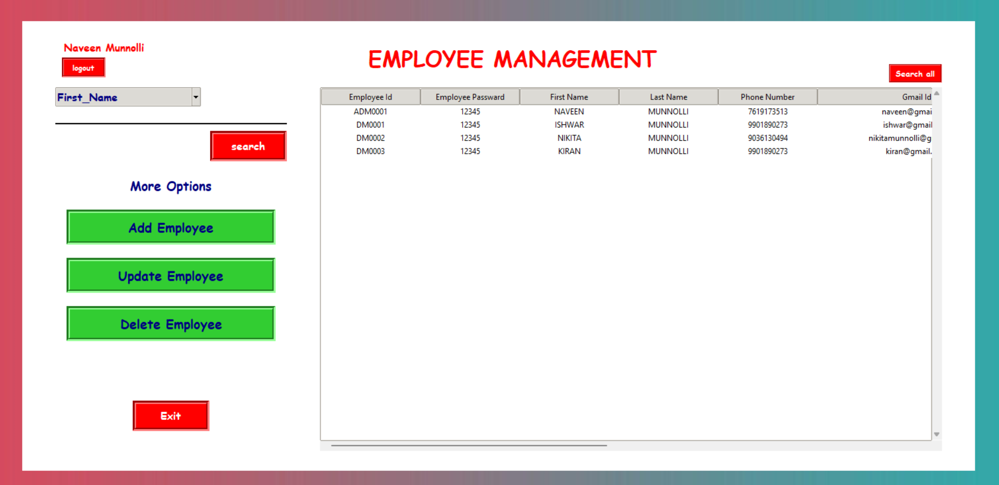Sort by Employee Id column header
Viewport: 999px width, 485px height.
click(371, 97)
